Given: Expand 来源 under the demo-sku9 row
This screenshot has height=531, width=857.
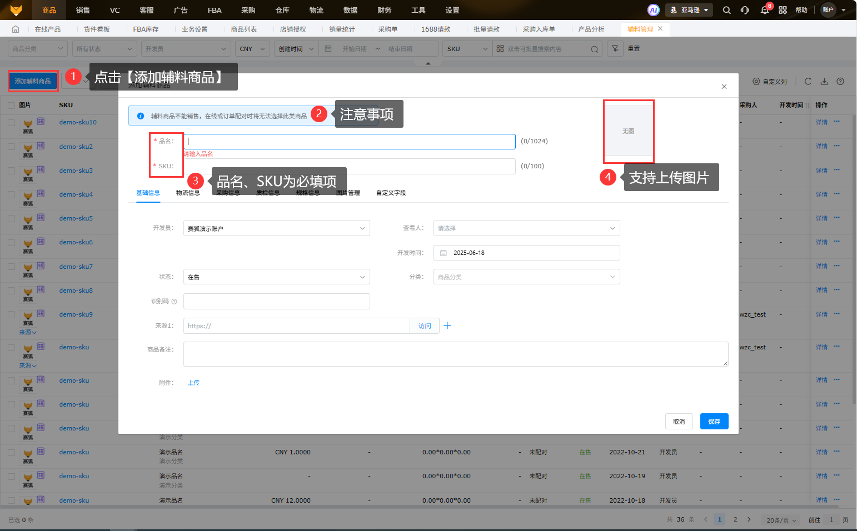Looking at the screenshot, I should tap(28, 332).
